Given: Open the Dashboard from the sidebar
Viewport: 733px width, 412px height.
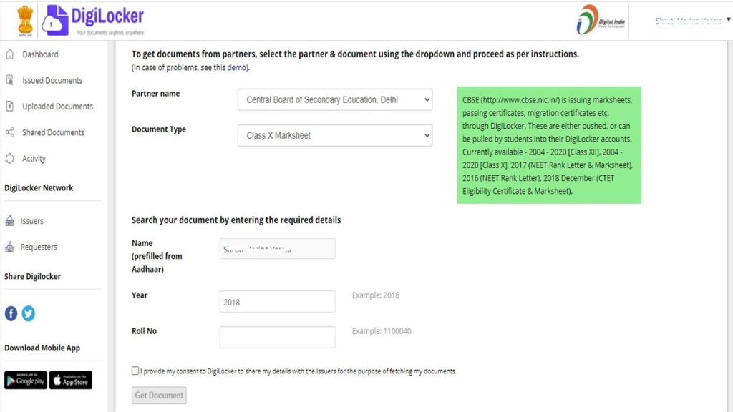Looking at the screenshot, I should (x=40, y=54).
